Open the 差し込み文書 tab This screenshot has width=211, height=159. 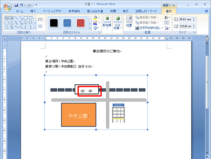(95, 11)
